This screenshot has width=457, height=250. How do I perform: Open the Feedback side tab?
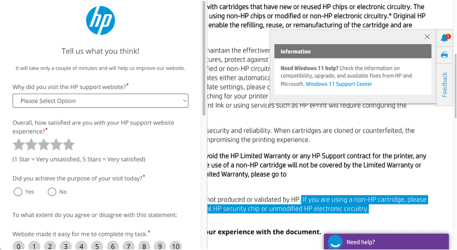point(444,85)
